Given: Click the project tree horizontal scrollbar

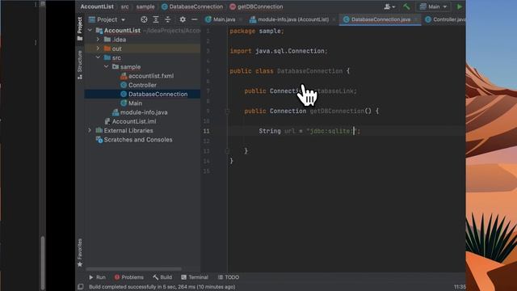Looking at the screenshot, I should (133, 269).
